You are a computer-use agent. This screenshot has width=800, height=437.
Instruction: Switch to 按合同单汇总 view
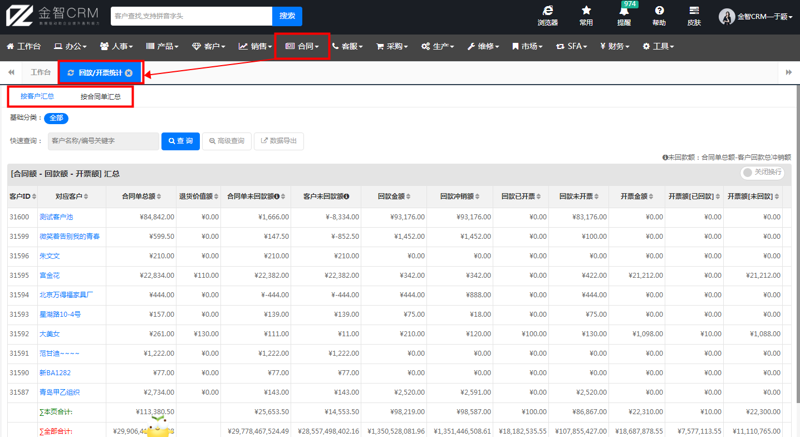pyautogui.click(x=100, y=96)
